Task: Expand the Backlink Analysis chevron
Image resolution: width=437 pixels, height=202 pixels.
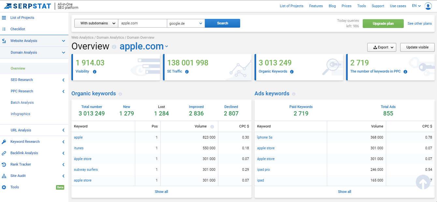Action: point(64,153)
